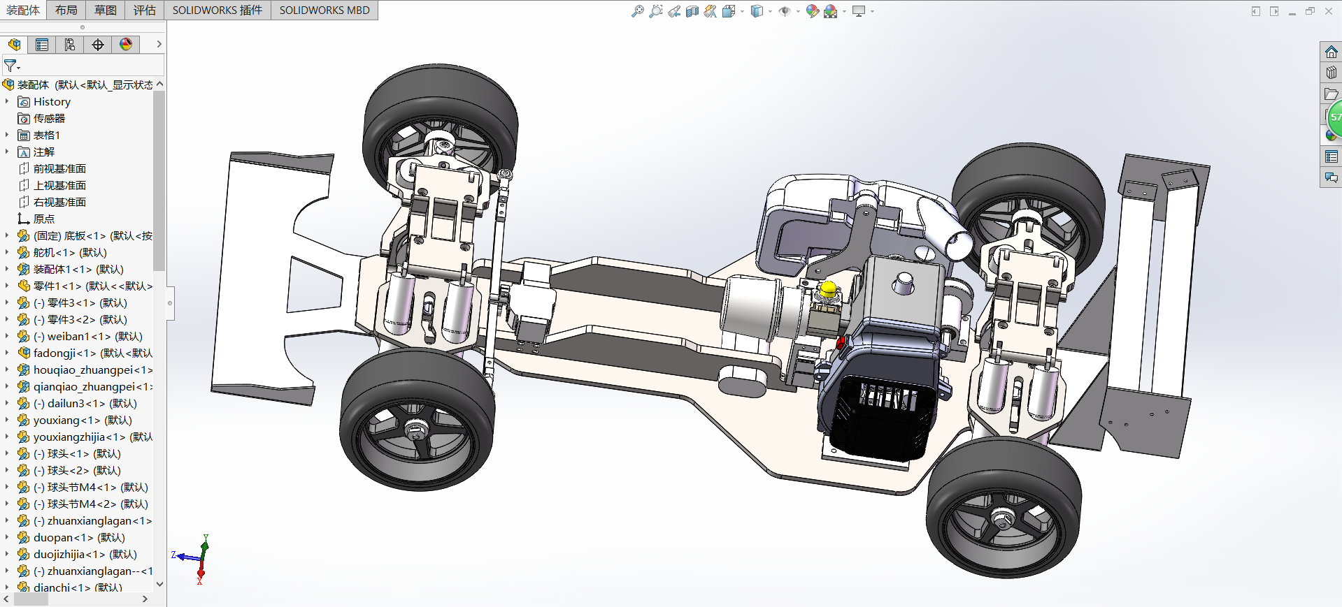Activate the Section View tool
Image resolution: width=1342 pixels, height=607 pixels.
click(692, 11)
